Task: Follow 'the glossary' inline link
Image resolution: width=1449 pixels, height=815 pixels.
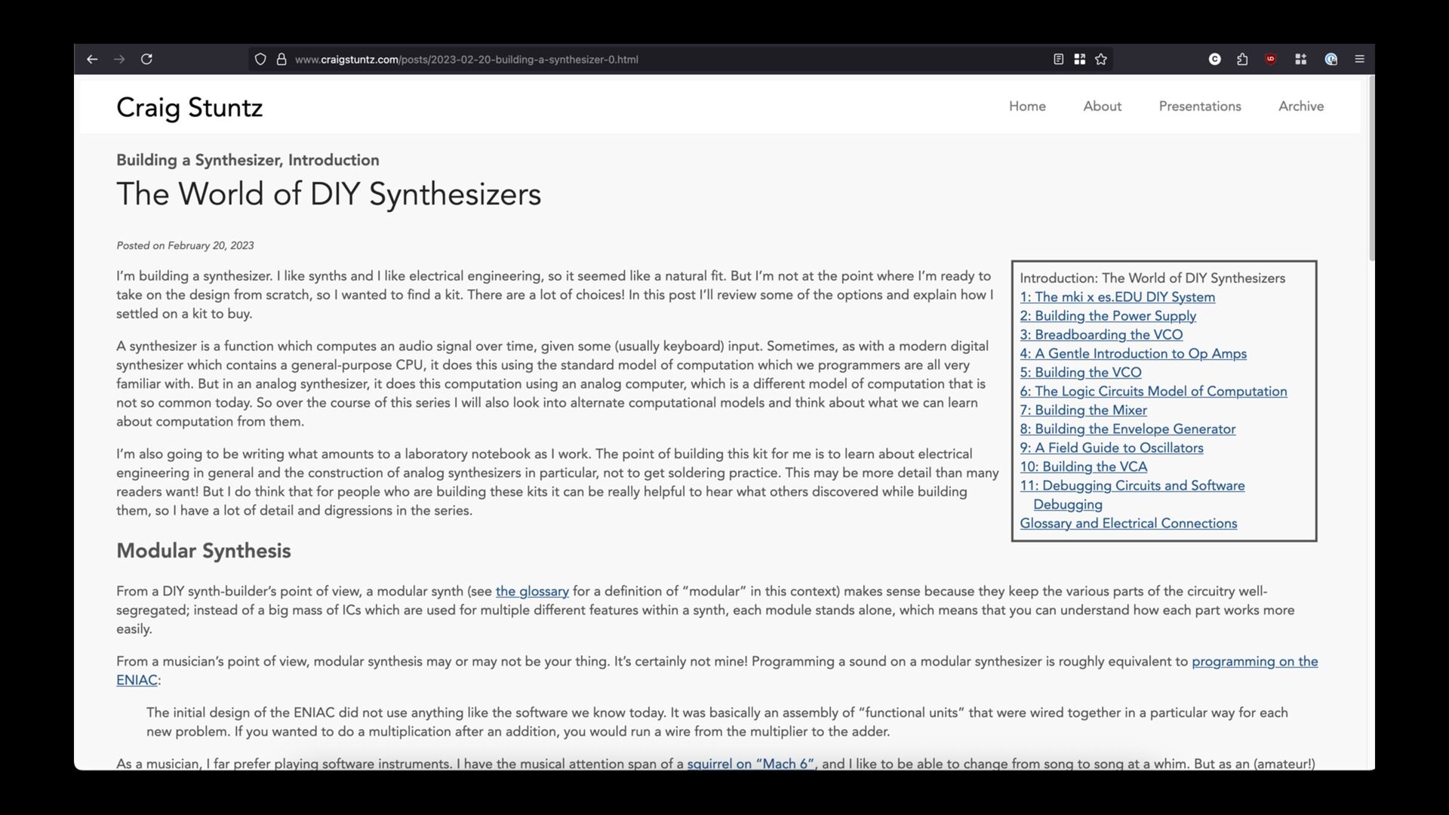Action: (531, 592)
